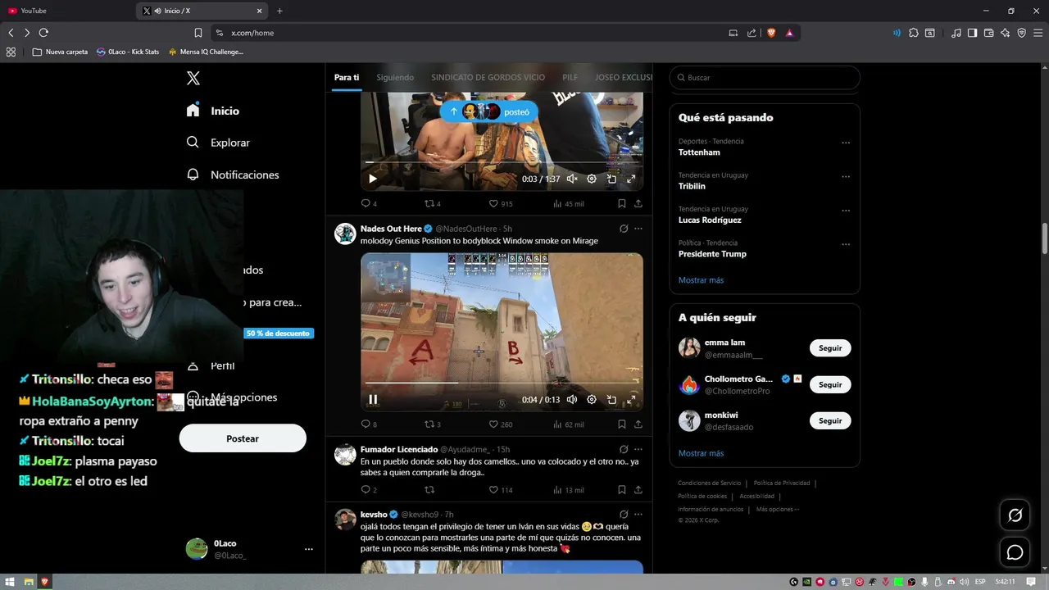Open Brave Wallet toolbar icon
1049x590 pixels.
pos(988,33)
